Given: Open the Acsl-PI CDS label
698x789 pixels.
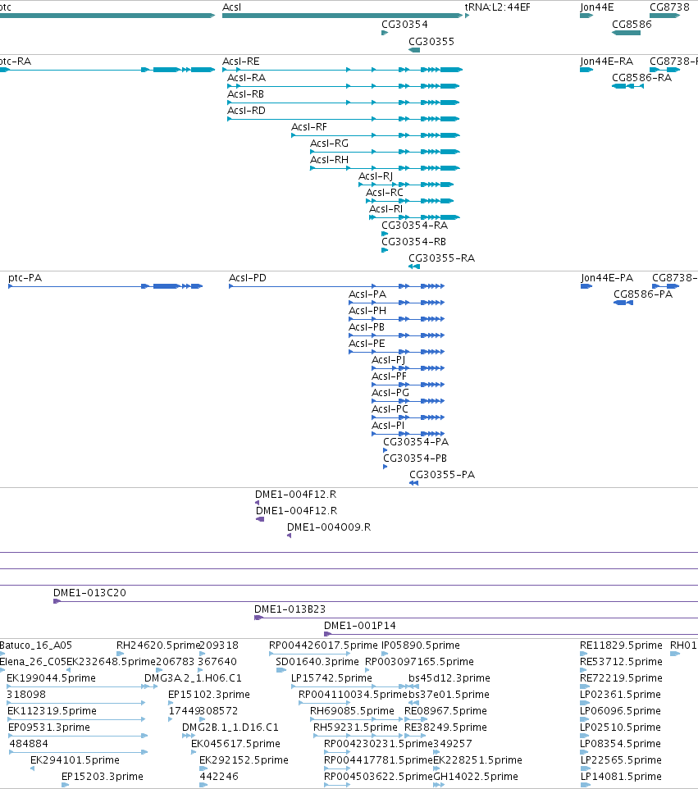Looking at the screenshot, I should [387, 425].
